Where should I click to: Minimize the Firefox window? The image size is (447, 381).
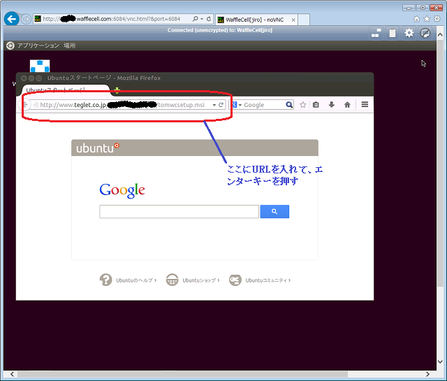pyautogui.click(x=31, y=78)
